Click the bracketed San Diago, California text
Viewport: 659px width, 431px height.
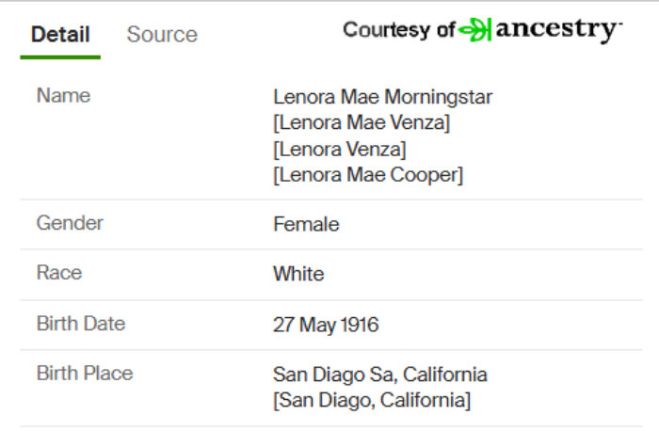tap(372, 400)
